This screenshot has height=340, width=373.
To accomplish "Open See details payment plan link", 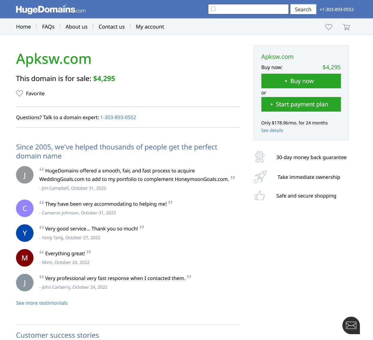I will 272,131.
